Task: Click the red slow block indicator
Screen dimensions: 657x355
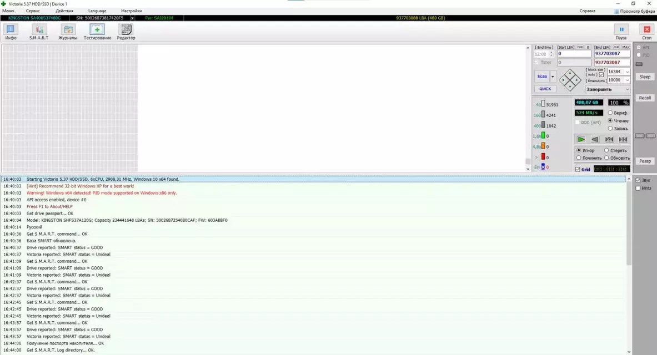Action: (x=544, y=156)
